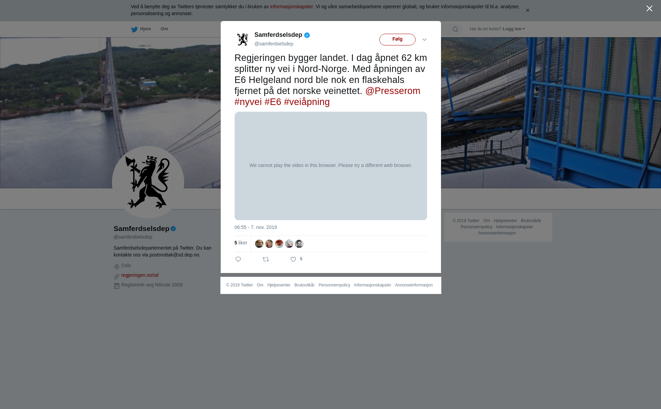Open the regjeringen.no/sd link
Screen dimensions: 661x409
pyautogui.click(x=140, y=275)
